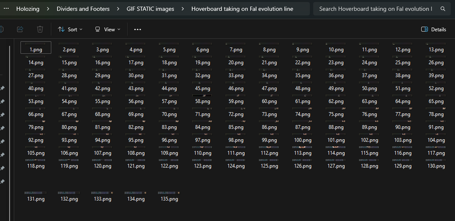Navigate to Holozing breadcrumb folder

pos(28,9)
